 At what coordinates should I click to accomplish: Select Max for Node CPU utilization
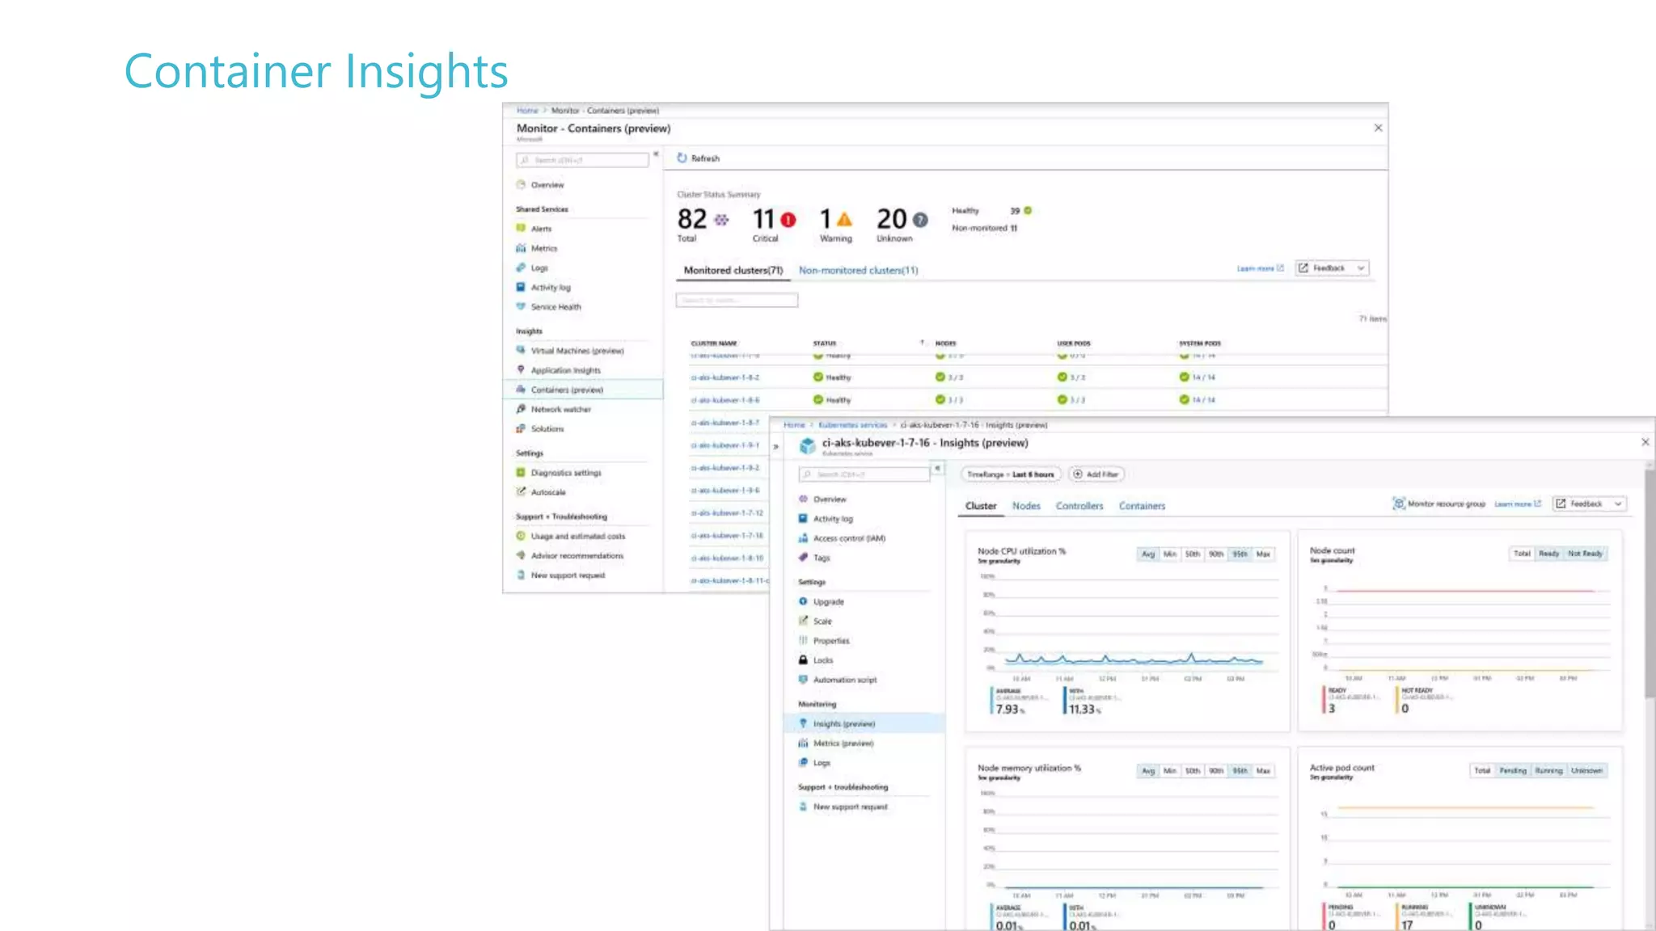1263,554
